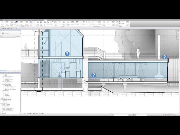Expand the Groups tree node
This screenshot has height=135, width=180.
pos(1,113)
